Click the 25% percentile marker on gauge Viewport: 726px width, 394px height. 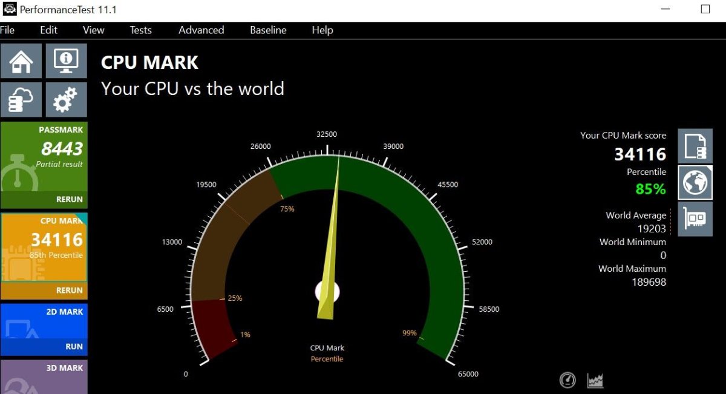coord(235,298)
